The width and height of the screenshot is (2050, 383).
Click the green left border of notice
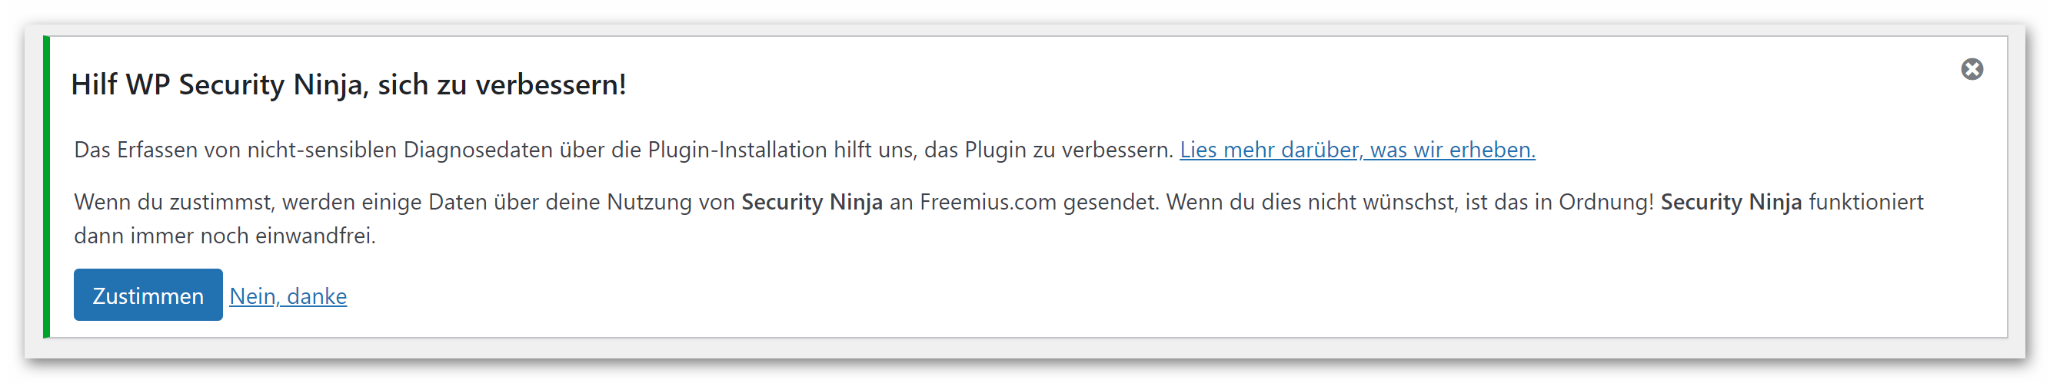point(46,187)
